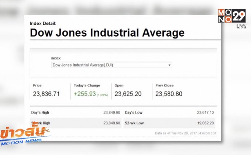
Task: Click the Day's Low value 23,617.10
Action: [x=205, y=112]
